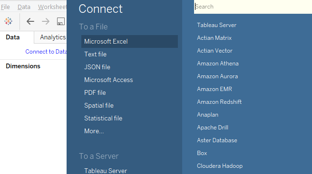Open the Worksheet menu
Screen dimensions: 312x174
coord(52,7)
